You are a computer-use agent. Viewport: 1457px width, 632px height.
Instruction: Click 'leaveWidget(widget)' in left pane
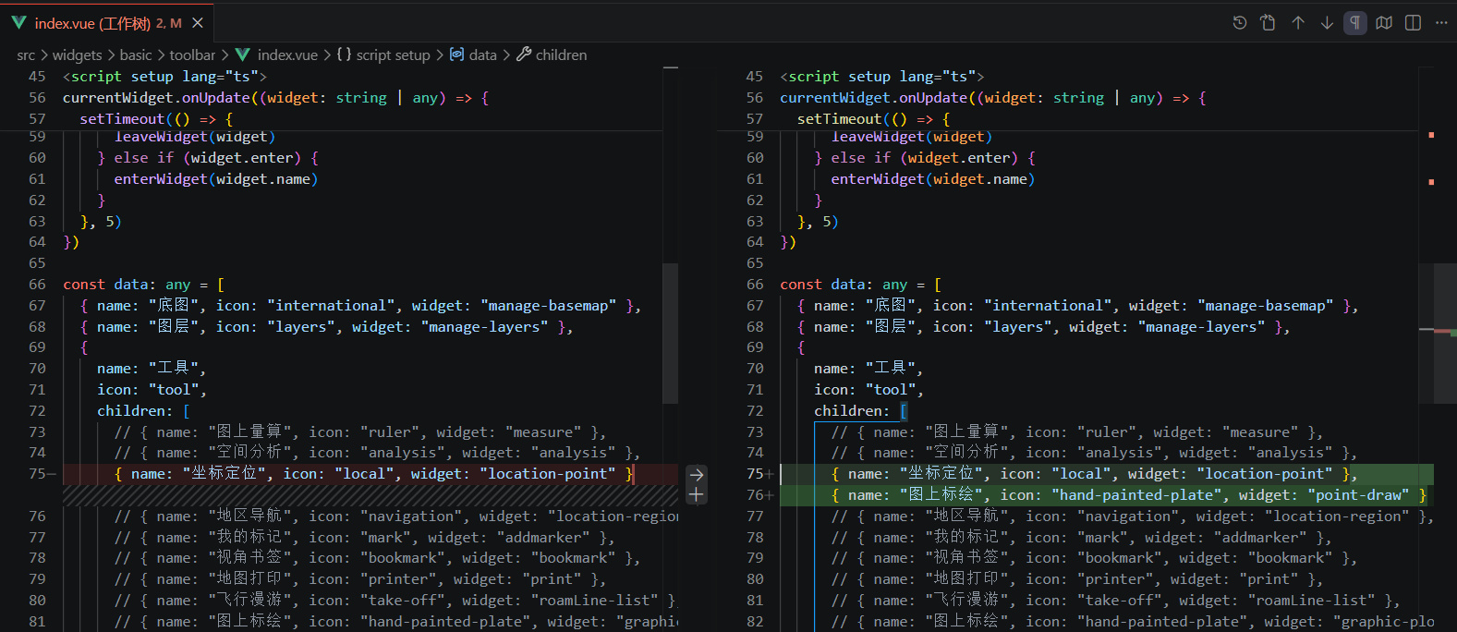point(195,137)
